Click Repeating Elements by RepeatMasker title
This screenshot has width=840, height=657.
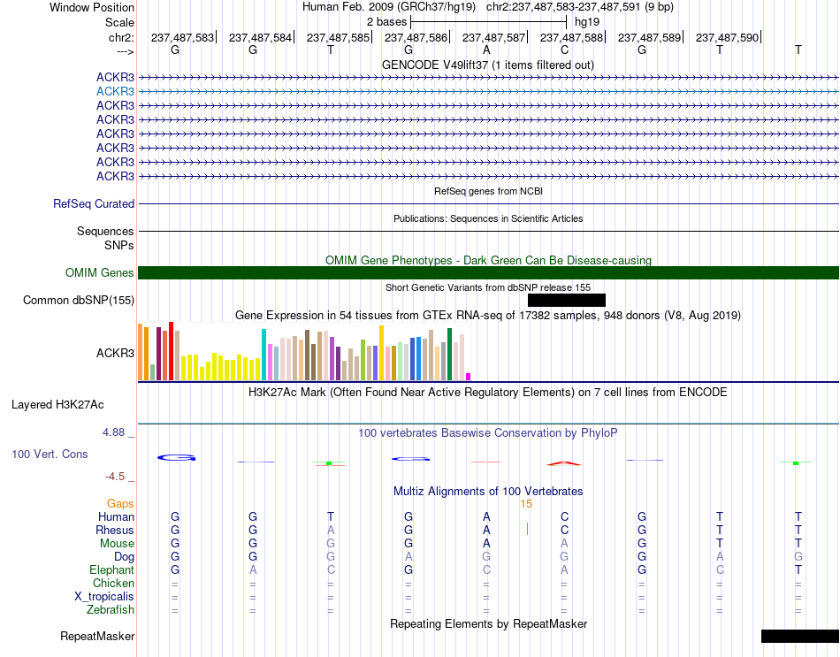[x=489, y=623]
